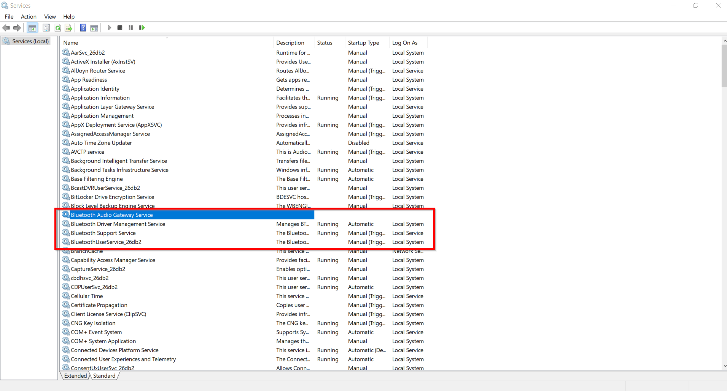Select the Bluetooth Support Service row
727x391 pixels.
click(103, 233)
